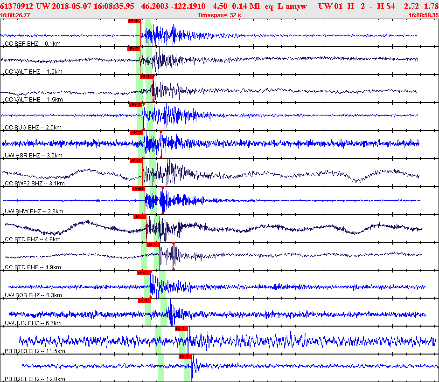Select the iS 1 pick flag on B201 EH2 trace

(185, 356)
